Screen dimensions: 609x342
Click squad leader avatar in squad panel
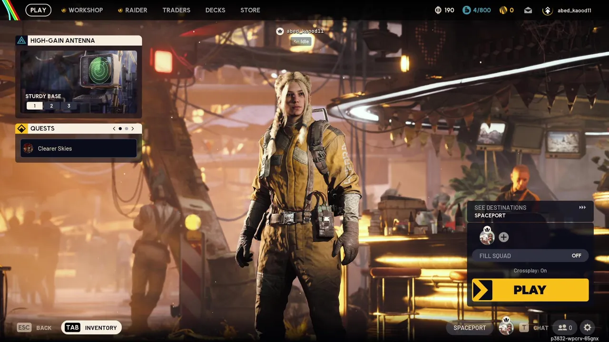click(x=487, y=236)
